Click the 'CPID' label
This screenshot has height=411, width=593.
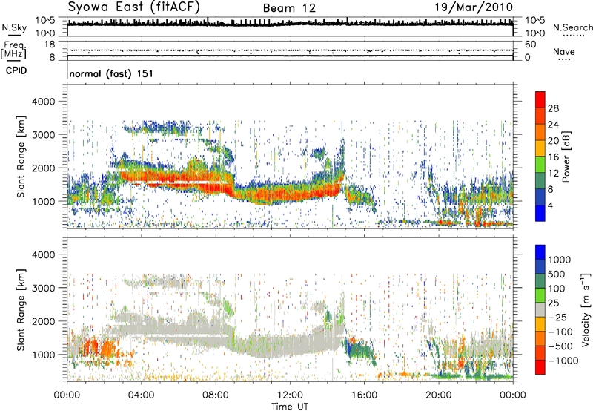(16, 70)
